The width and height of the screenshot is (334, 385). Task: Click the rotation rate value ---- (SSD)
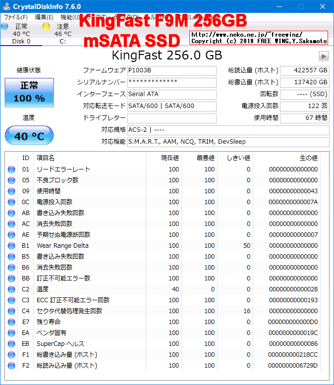[305, 94]
